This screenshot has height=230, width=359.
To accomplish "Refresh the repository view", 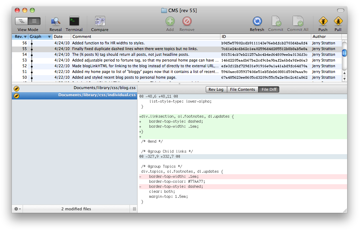I will tap(257, 21).
